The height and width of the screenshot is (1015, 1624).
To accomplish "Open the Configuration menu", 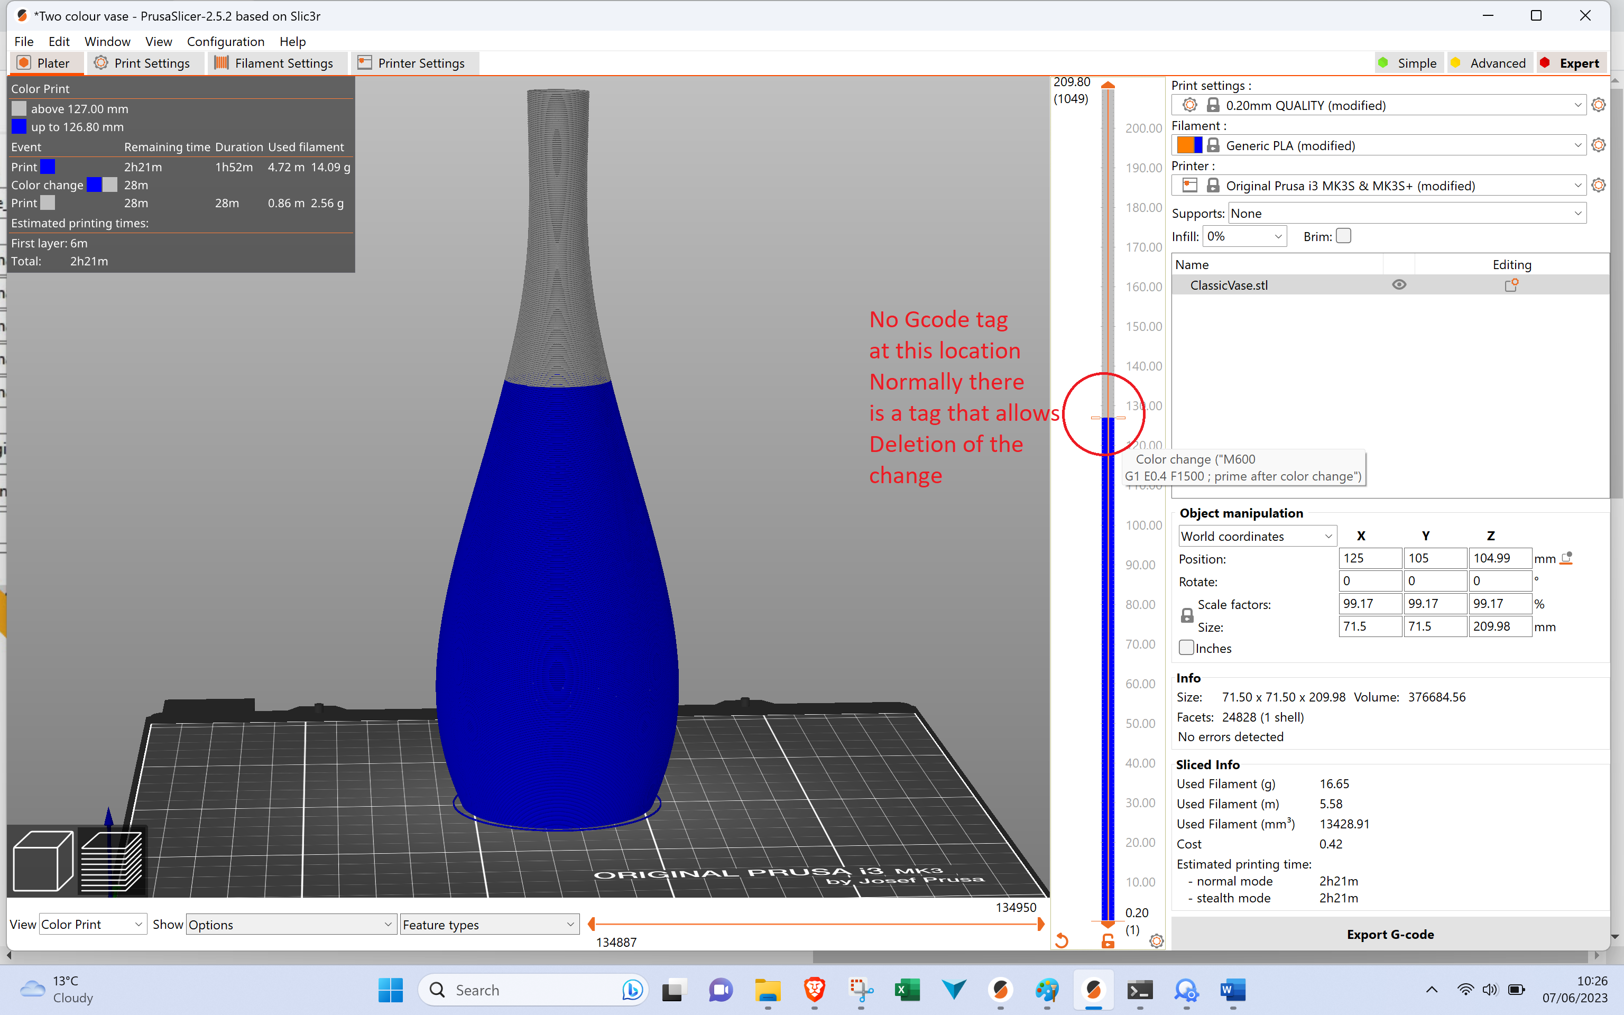I will pyautogui.click(x=226, y=41).
